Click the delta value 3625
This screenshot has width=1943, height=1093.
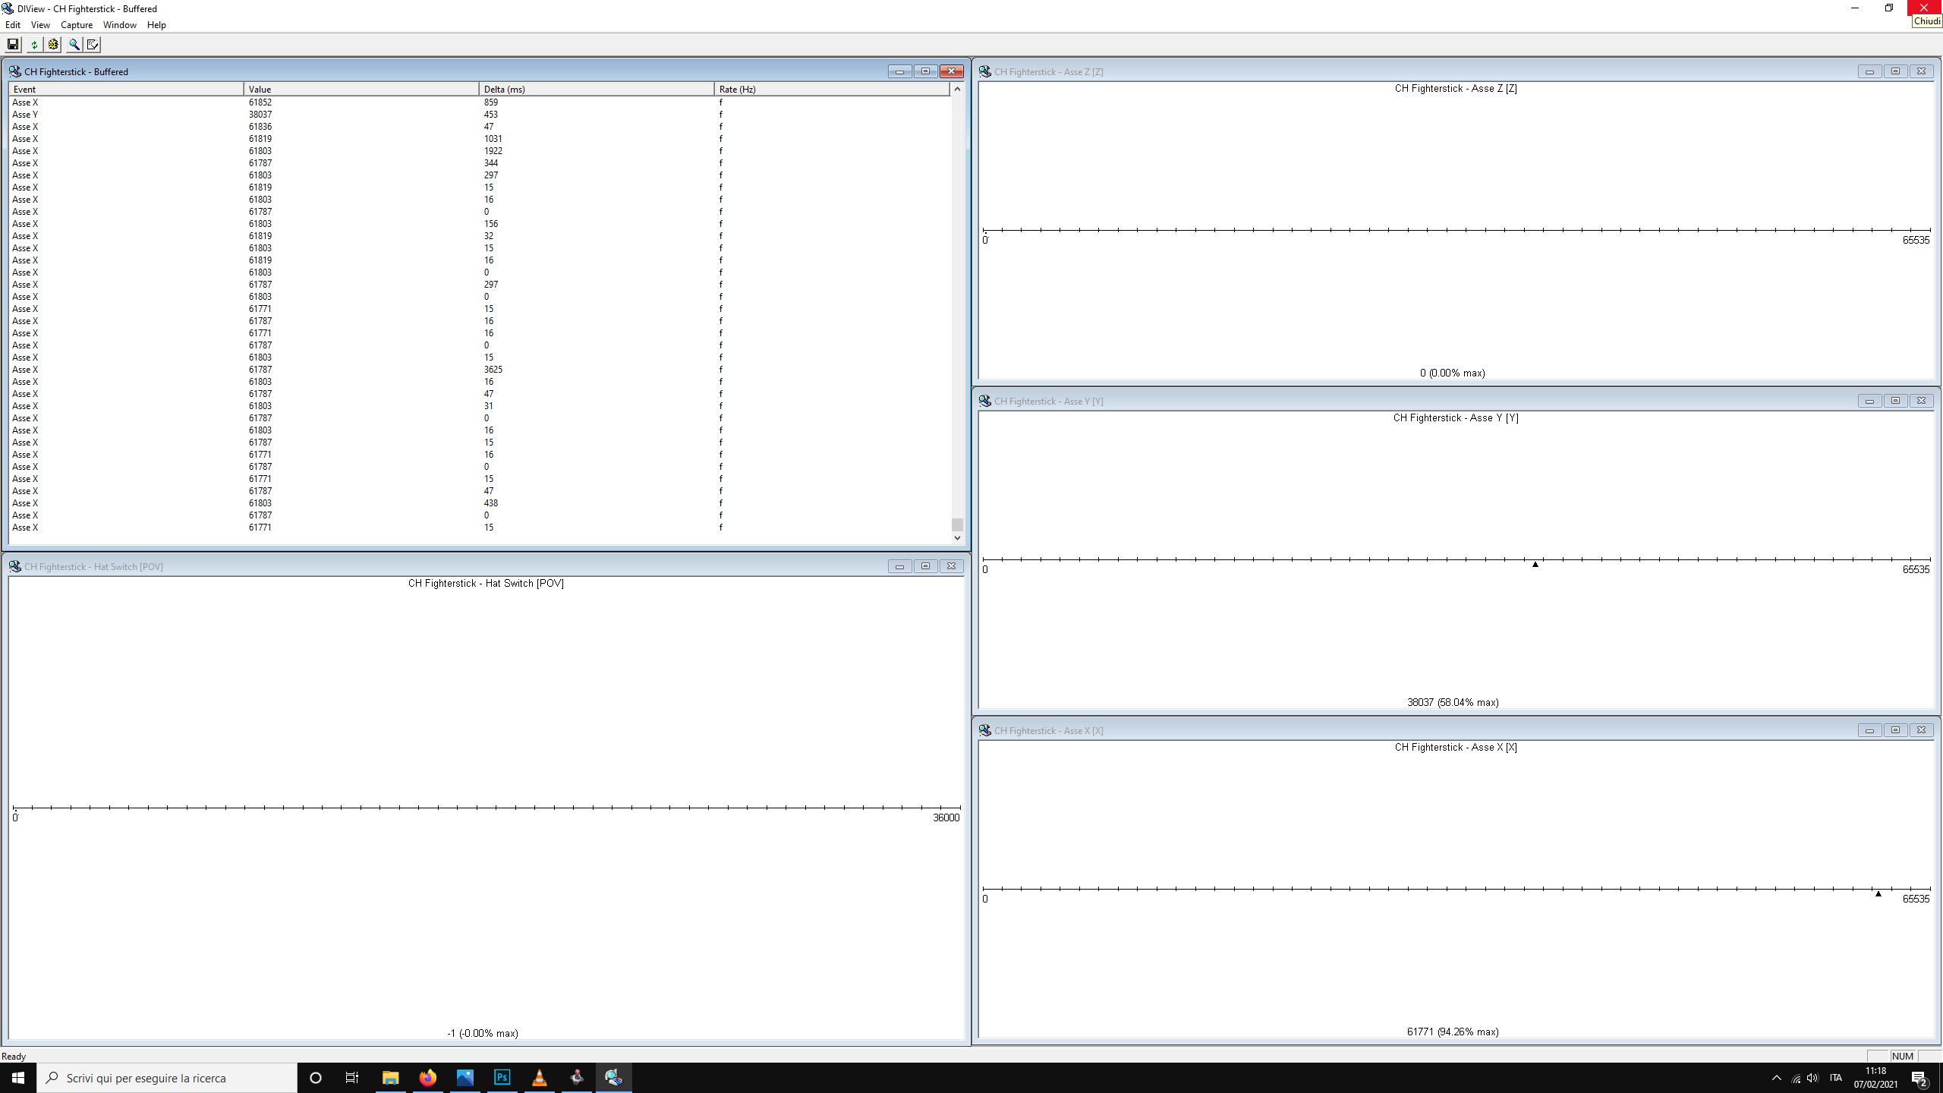pyautogui.click(x=493, y=370)
